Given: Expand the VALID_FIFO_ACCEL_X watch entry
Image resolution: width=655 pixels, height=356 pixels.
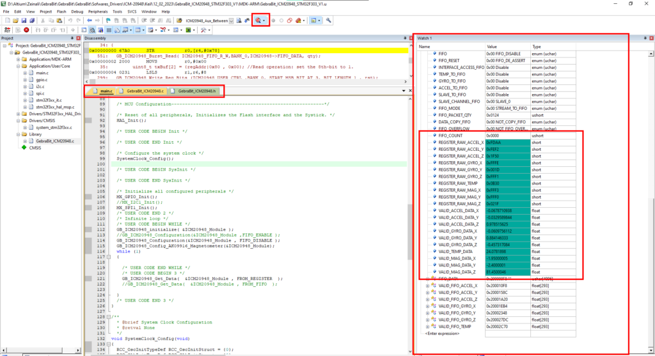Looking at the screenshot, I should coord(427,286).
